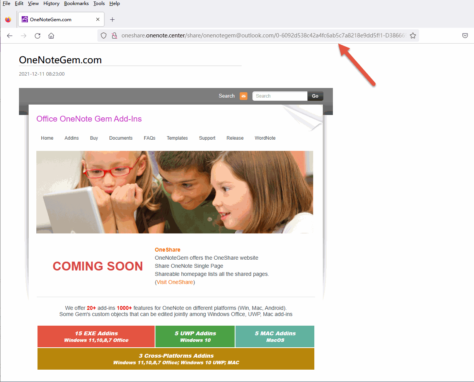Screen dimensions: 474x382
Task: Go to the Home nav link
Action: (47, 138)
